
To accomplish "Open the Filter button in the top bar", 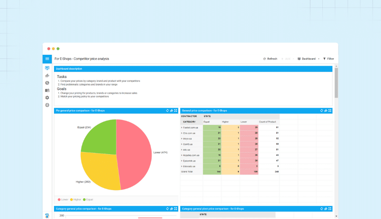I will point(328,59).
